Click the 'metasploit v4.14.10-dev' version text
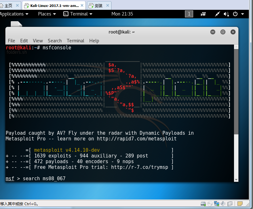The image size is (253, 209). 67,150
